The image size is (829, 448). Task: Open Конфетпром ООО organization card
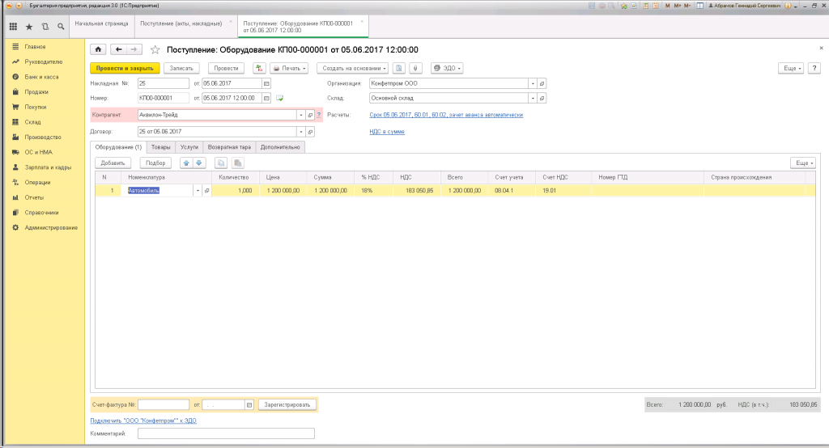(542, 83)
